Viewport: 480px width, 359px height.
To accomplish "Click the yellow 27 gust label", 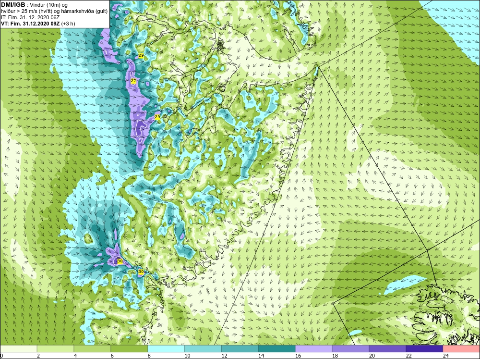I will click(x=133, y=81).
